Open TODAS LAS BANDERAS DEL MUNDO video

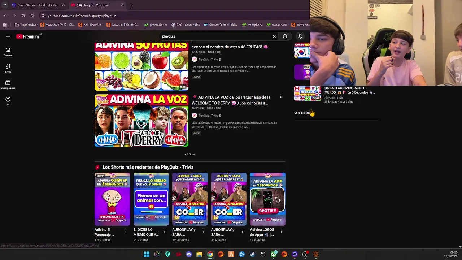tap(350, 90)
